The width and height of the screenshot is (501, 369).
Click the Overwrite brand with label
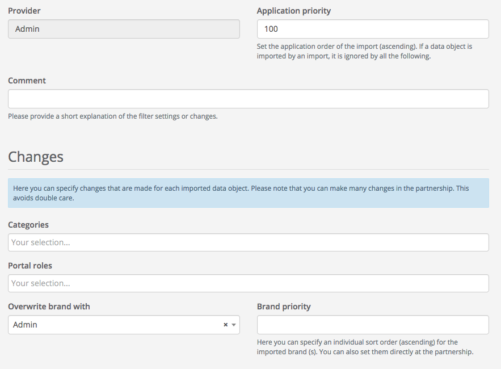pyautogui.click(x=49, y=307)
